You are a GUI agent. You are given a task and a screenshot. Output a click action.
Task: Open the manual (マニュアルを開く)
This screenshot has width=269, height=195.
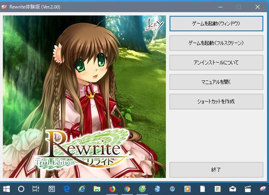coord(216,82)
